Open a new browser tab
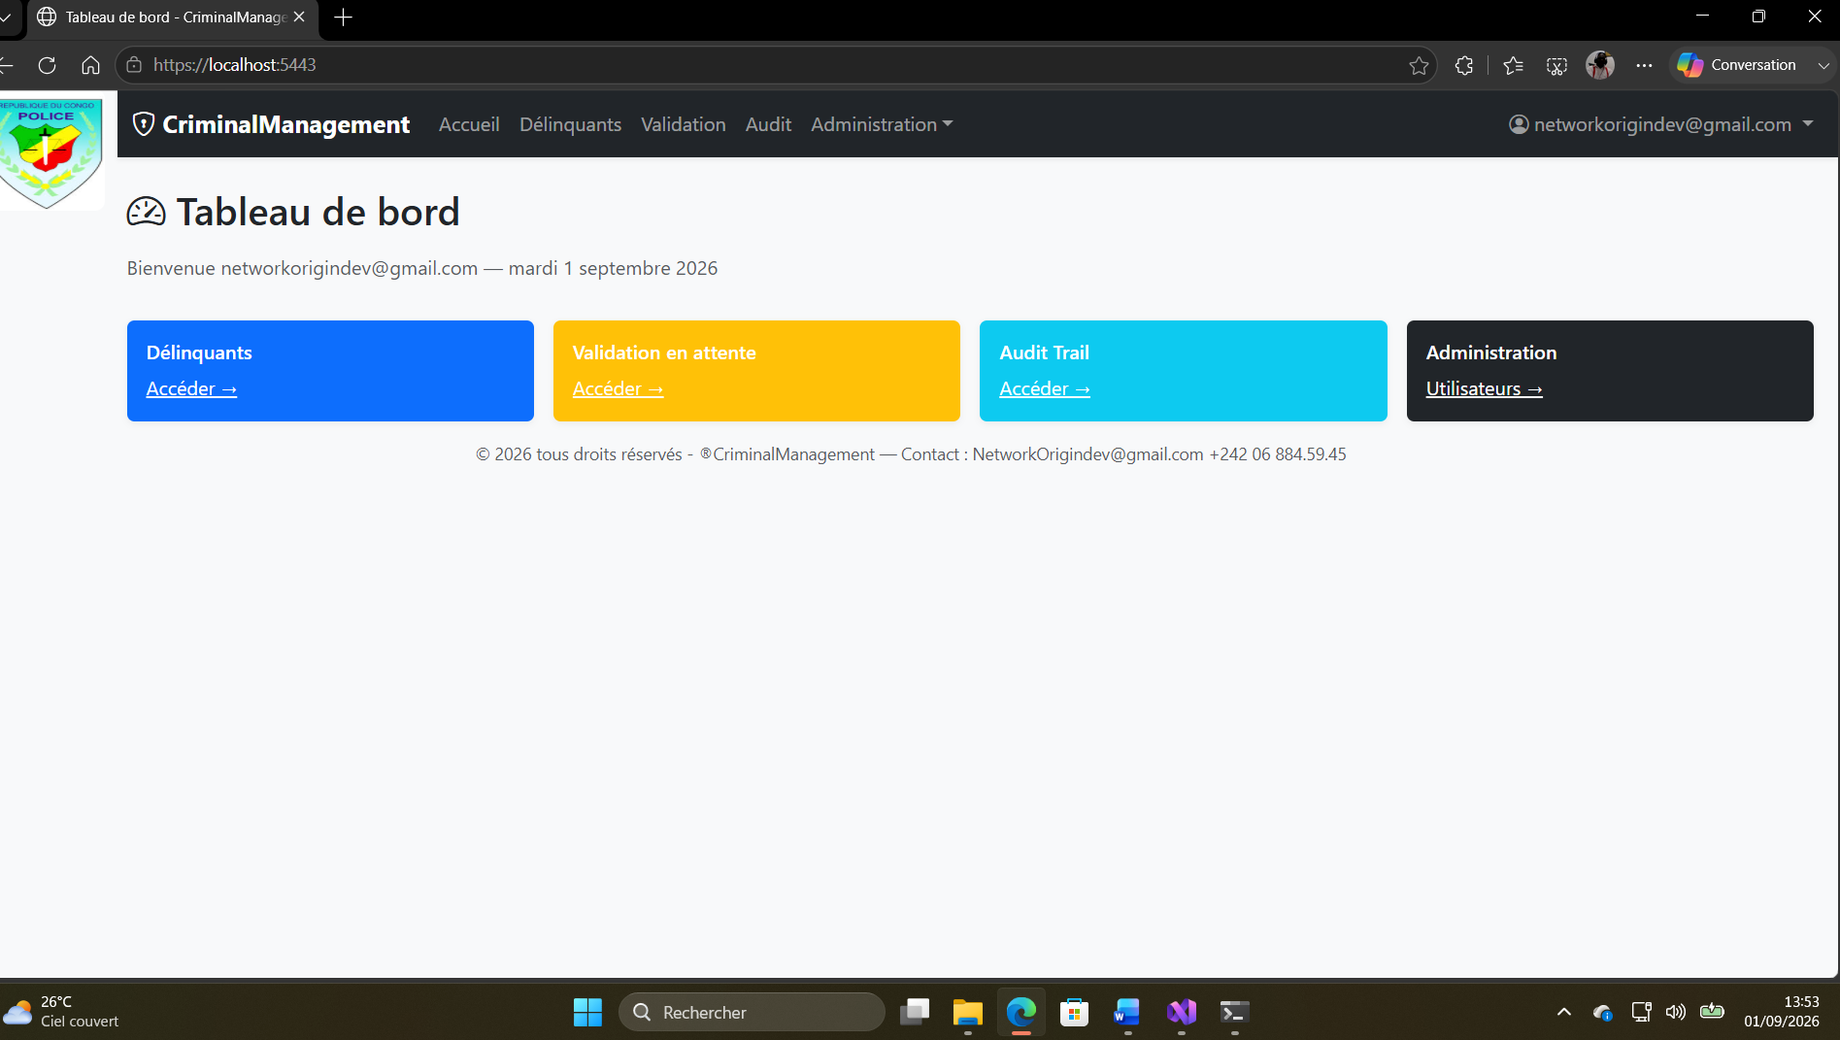 (343, 17)
